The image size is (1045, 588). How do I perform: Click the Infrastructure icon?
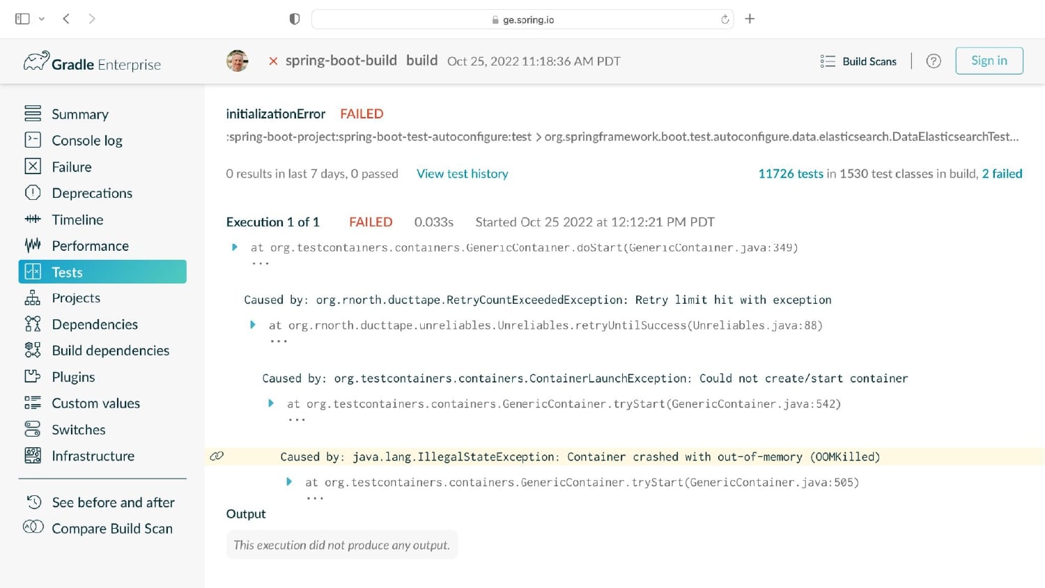(x=33, y=456)
